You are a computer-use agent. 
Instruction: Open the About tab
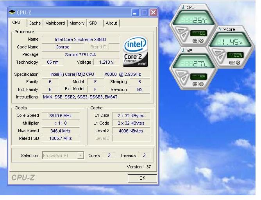tap(111, 23)
